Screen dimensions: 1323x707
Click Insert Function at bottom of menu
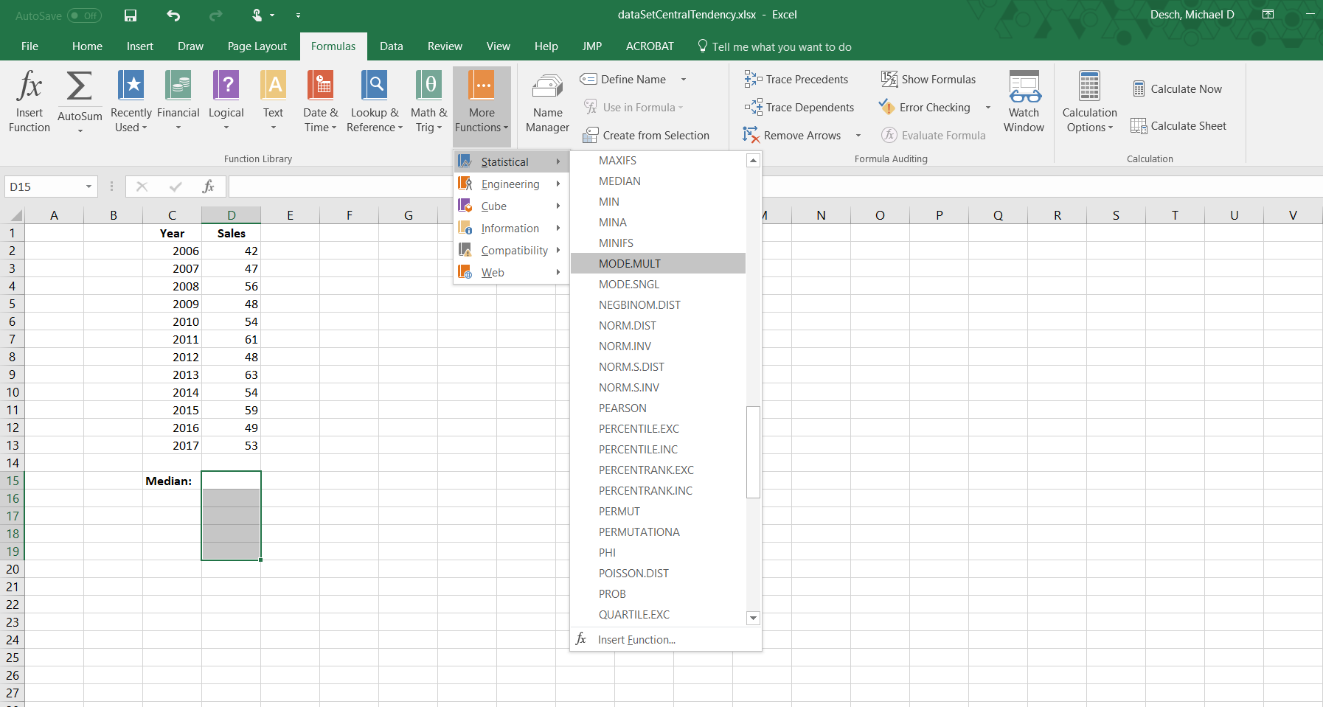click(636, 640)
